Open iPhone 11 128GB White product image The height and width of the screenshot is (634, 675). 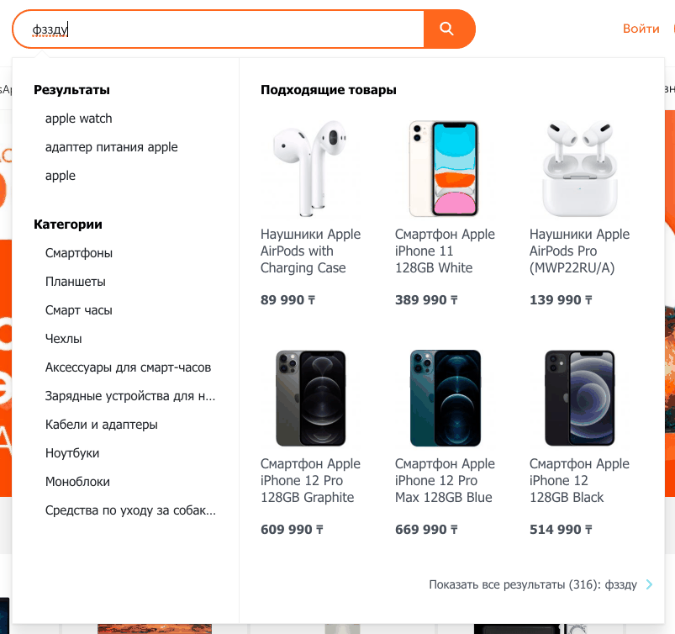tap(444, 168)
